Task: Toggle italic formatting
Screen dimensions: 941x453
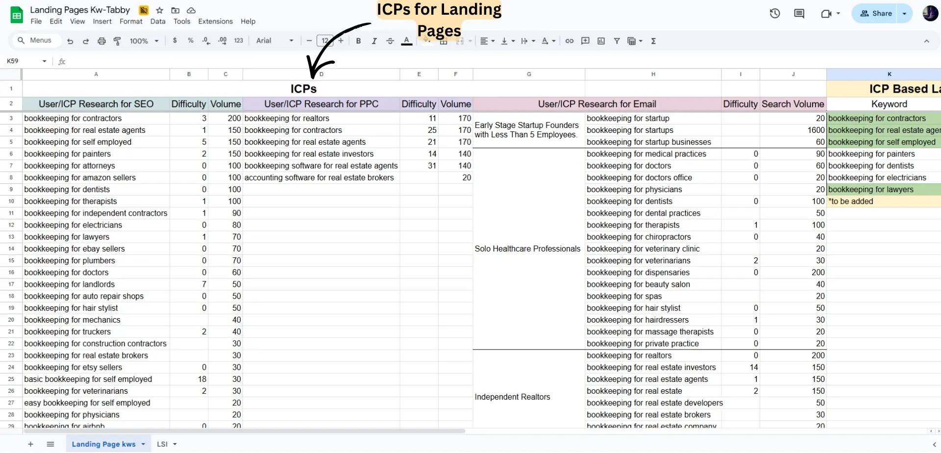Action: point(374,41)
